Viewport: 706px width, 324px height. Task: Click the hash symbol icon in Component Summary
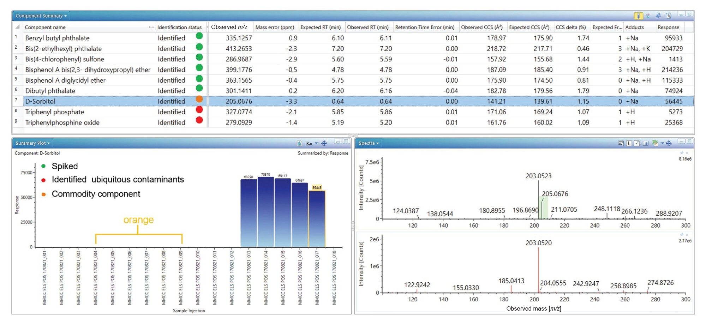tap(658, 16)
